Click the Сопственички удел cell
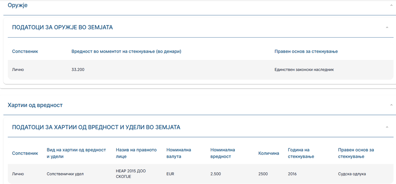 click(65, 174)
